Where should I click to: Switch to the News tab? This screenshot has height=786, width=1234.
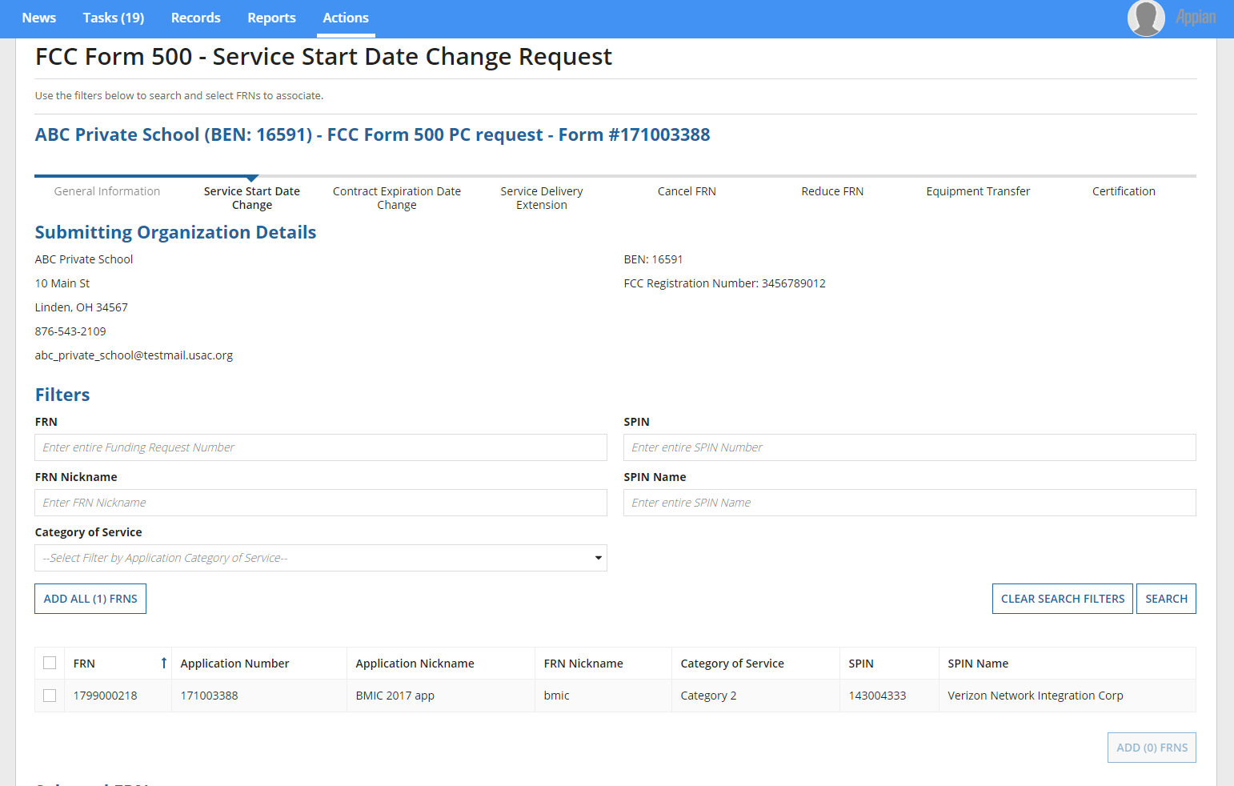39,18
